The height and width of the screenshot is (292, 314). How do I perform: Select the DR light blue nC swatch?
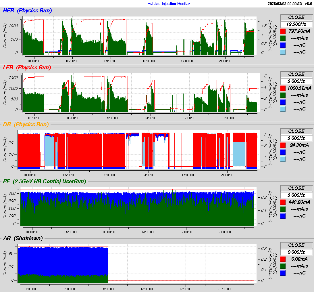click(283, 159)
